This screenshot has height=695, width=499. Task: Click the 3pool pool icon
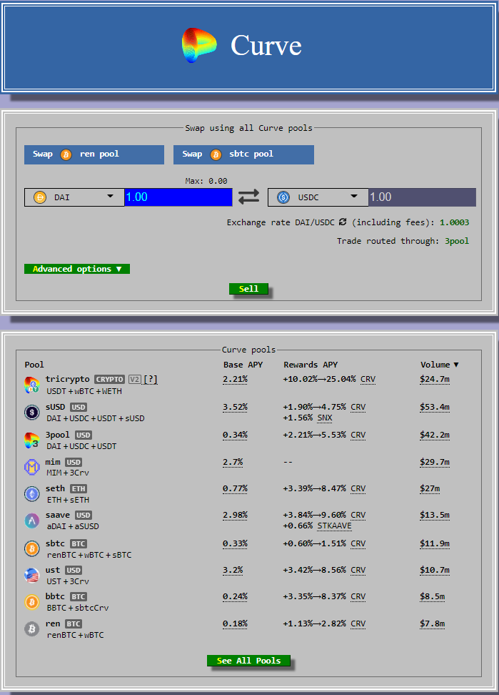coord(32,440)
